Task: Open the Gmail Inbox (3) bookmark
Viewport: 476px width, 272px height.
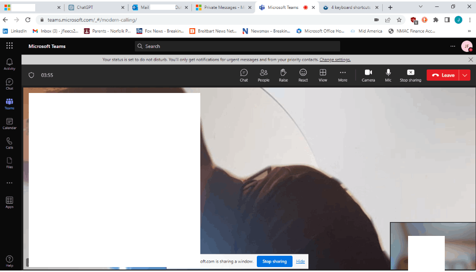Action: (x=55, y=31)
